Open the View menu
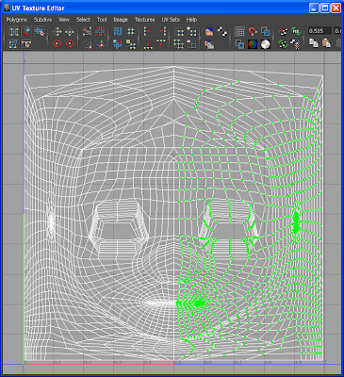The width and height of the screenshot is (344, 377). point(64,20)
